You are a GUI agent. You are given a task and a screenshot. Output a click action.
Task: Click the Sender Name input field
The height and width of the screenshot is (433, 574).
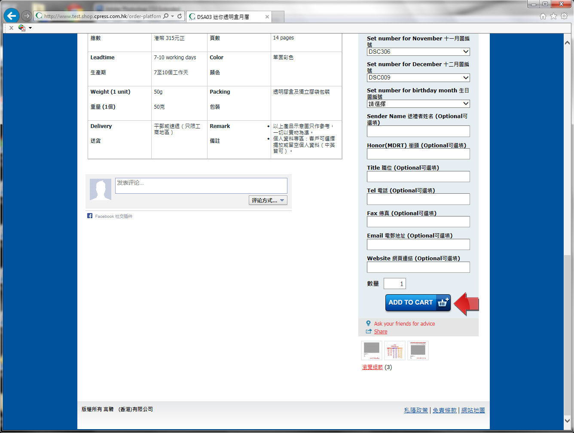tap(418, 131)
